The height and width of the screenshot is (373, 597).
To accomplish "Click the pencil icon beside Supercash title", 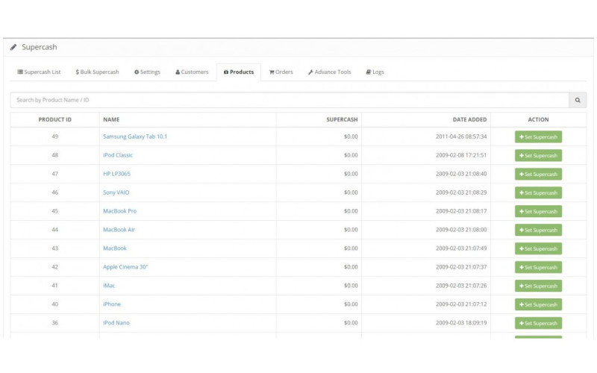I will tap(13, 47).
